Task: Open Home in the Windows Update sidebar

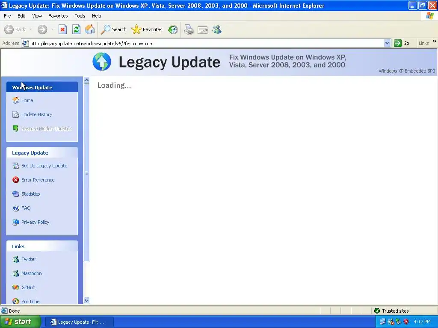Action: 27,100
